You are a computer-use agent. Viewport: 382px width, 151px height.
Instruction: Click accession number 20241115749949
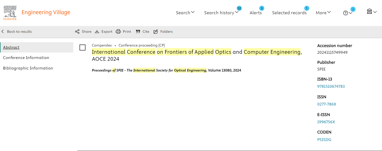(332, 52)
